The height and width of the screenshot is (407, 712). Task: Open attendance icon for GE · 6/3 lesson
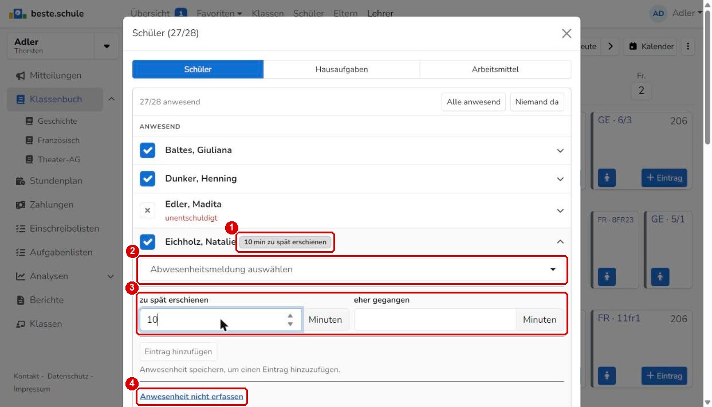pos(607,178)
